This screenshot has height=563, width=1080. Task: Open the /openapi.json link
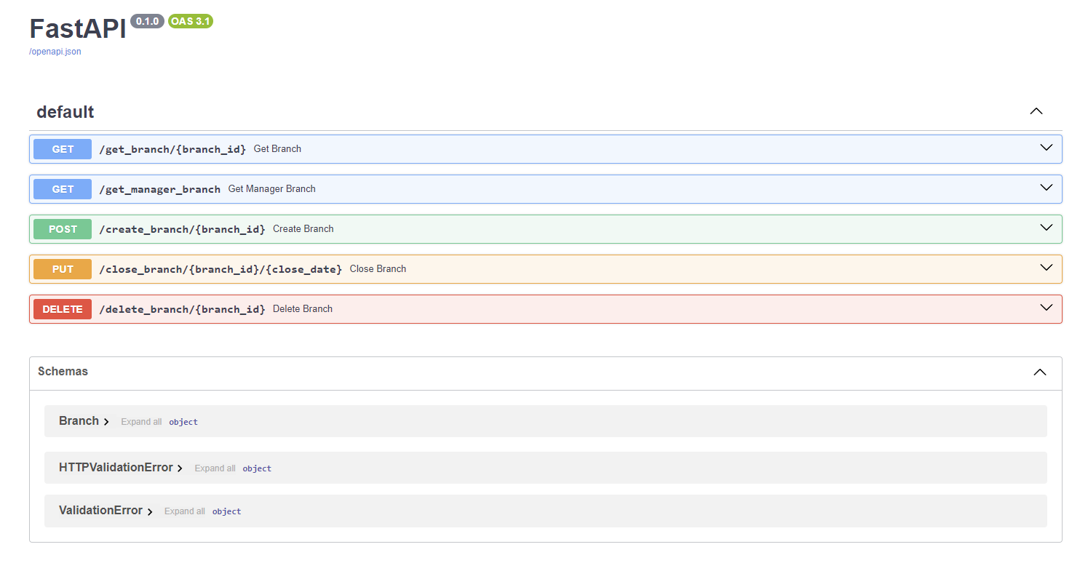coord(55,52)
